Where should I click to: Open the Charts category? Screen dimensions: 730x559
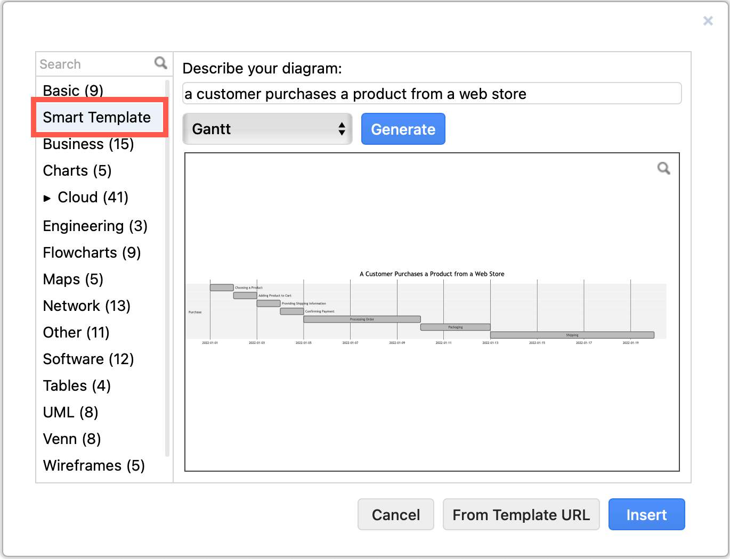(77, 170)
